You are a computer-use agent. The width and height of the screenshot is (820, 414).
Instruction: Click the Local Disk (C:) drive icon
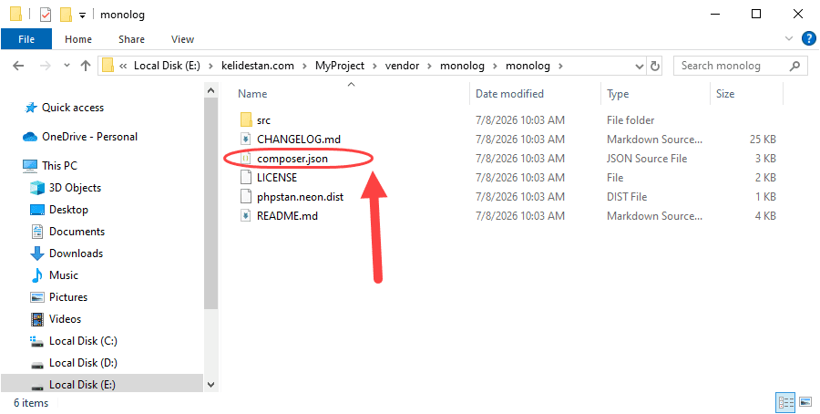(37, 342)
